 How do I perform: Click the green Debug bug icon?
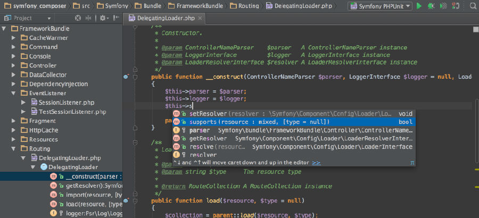pos(431,6)
